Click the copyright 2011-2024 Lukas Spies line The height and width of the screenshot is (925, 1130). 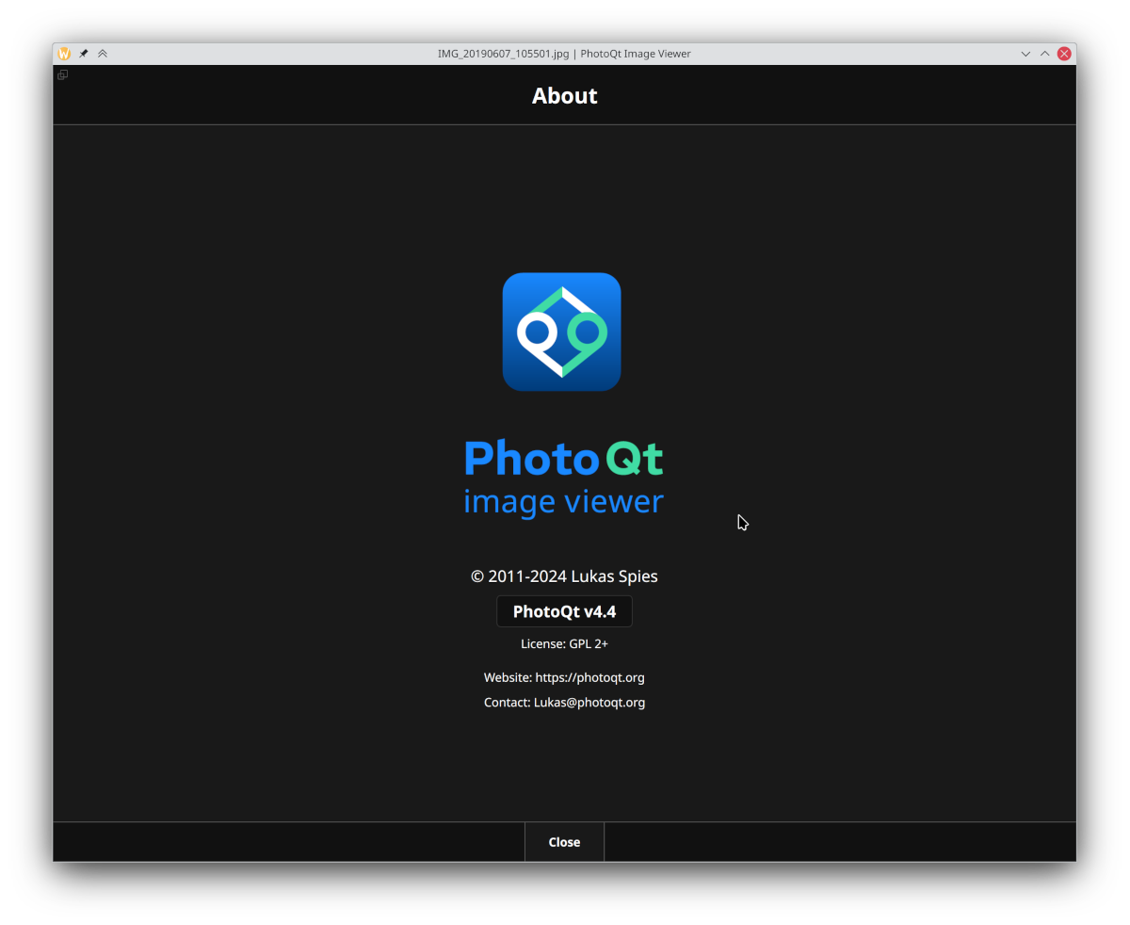[564, 576]
